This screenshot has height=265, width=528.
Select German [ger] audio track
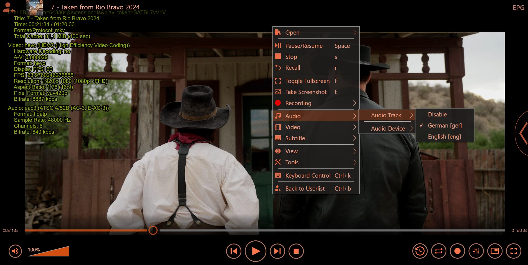click(x=444, y=126)
